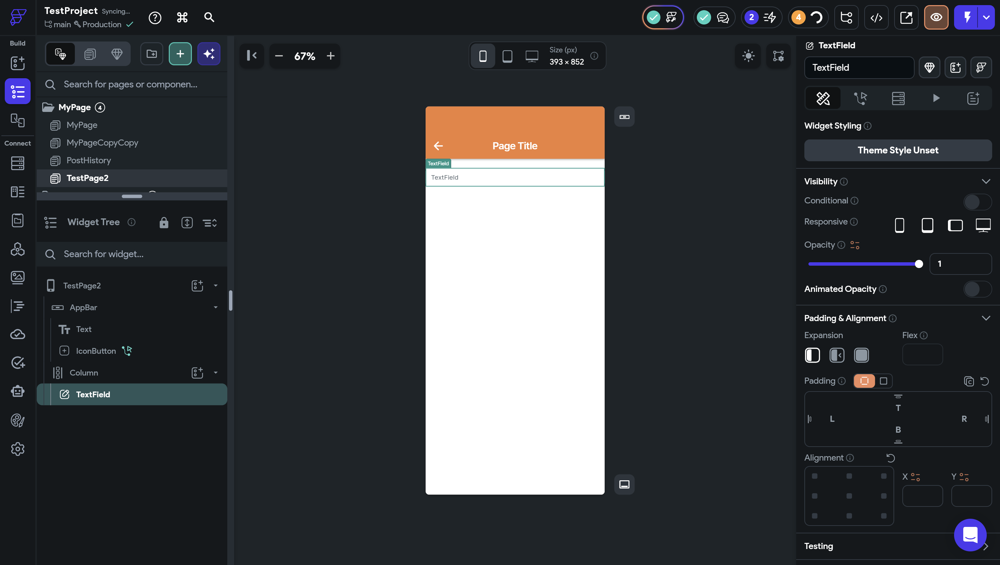Collapse the Visibility section chevron
This screenshot has width=1000, height=565.
(x=986, y=181)
